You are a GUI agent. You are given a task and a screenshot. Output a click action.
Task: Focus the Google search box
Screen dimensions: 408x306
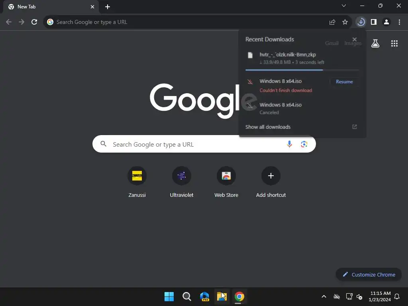click(x=204, y=144)
